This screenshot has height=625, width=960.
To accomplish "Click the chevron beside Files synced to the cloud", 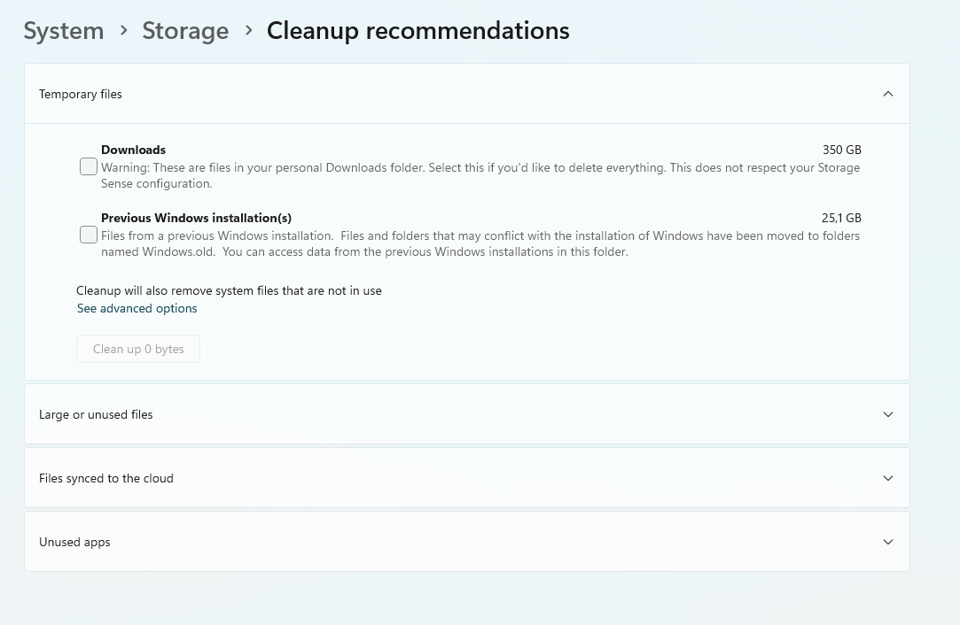I will click(887, 478).
